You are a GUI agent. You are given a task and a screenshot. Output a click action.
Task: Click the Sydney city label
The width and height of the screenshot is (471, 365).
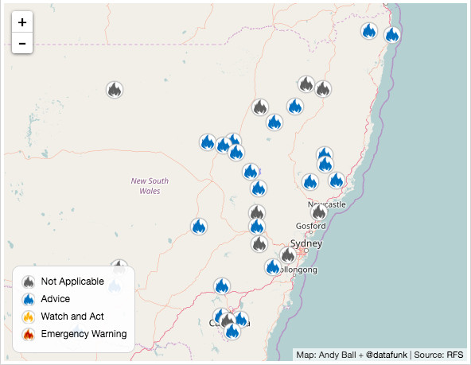coord(306,243)
